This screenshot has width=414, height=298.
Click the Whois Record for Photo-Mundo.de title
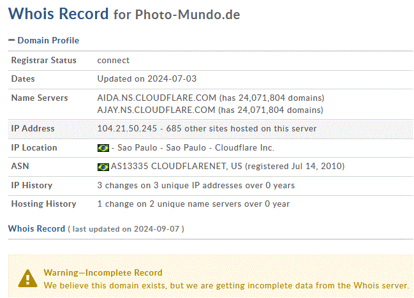coord(124,14)
